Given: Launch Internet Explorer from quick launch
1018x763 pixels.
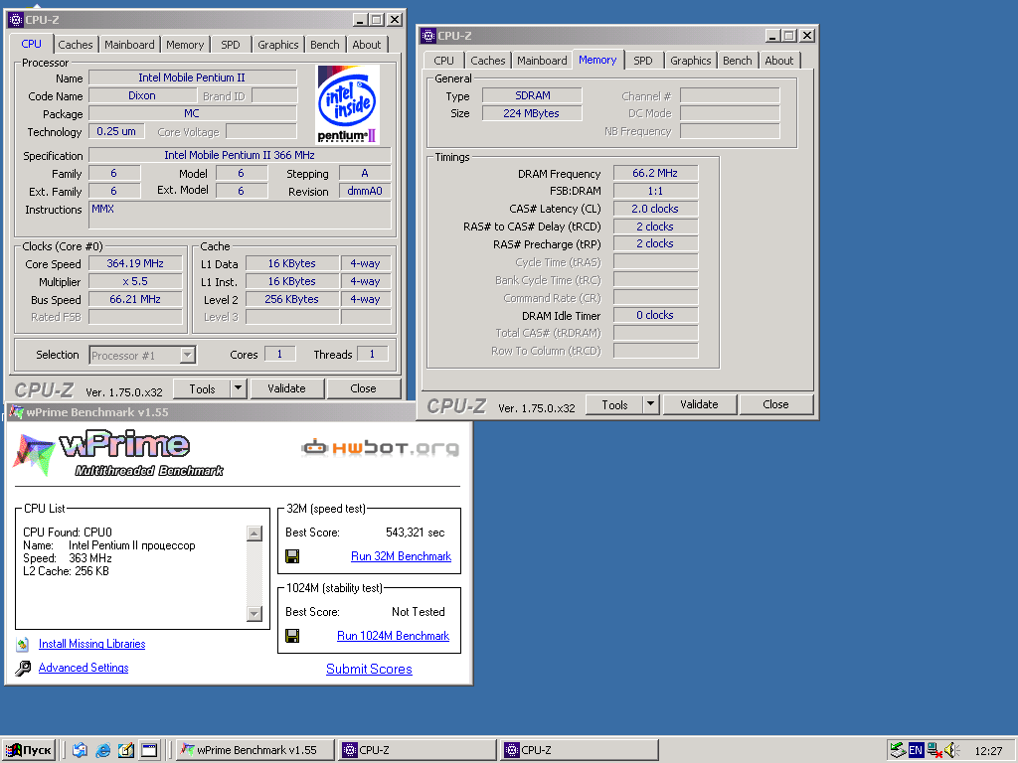Looking at the screenshot, I should point(102,750).
